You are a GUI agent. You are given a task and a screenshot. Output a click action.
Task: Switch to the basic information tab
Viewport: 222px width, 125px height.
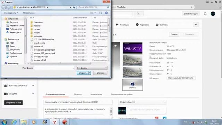point(55,94)
